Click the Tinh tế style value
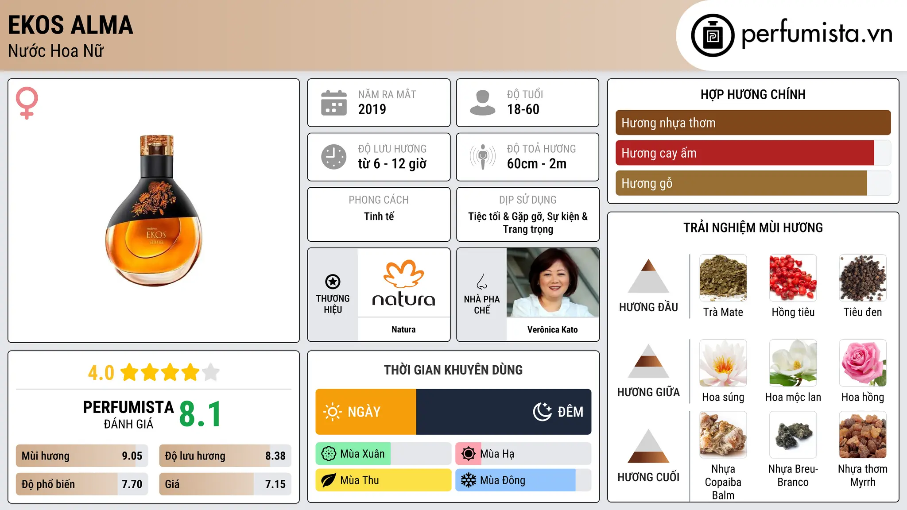The image size is (907, 510). (x=379, y=216)
